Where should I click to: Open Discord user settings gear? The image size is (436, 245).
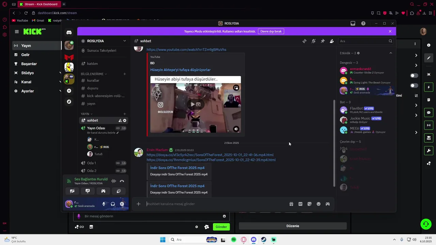(x=122, y=204)
